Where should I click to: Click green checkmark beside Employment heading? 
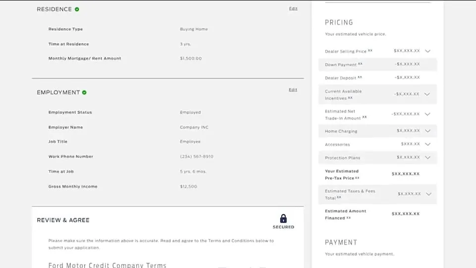(84, 92)
